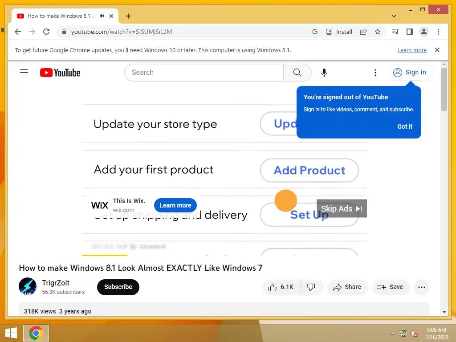
Task: Subscribe to TrigrZolt
Action: tap(118, 287)
